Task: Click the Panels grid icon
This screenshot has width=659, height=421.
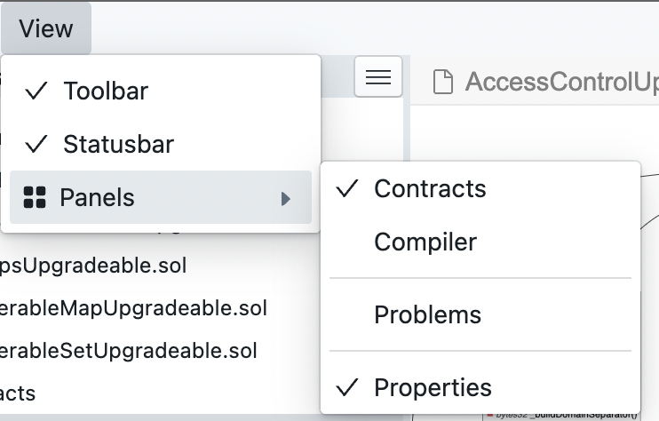Action: tap(35, 197)
